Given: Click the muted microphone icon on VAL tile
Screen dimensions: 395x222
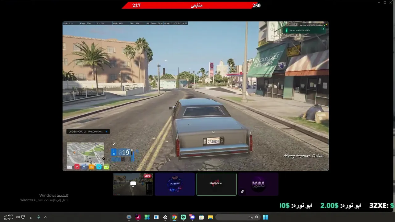Looking at the screenshot, I should coord(242,191).
